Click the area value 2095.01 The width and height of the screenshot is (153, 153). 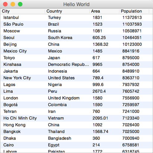100,118
